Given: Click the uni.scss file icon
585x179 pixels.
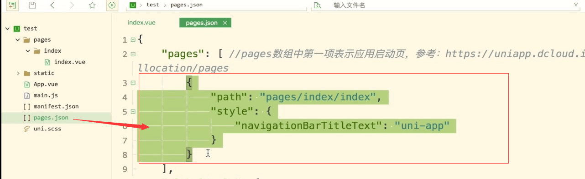Looking at the screenshot, I should point(27,129).
